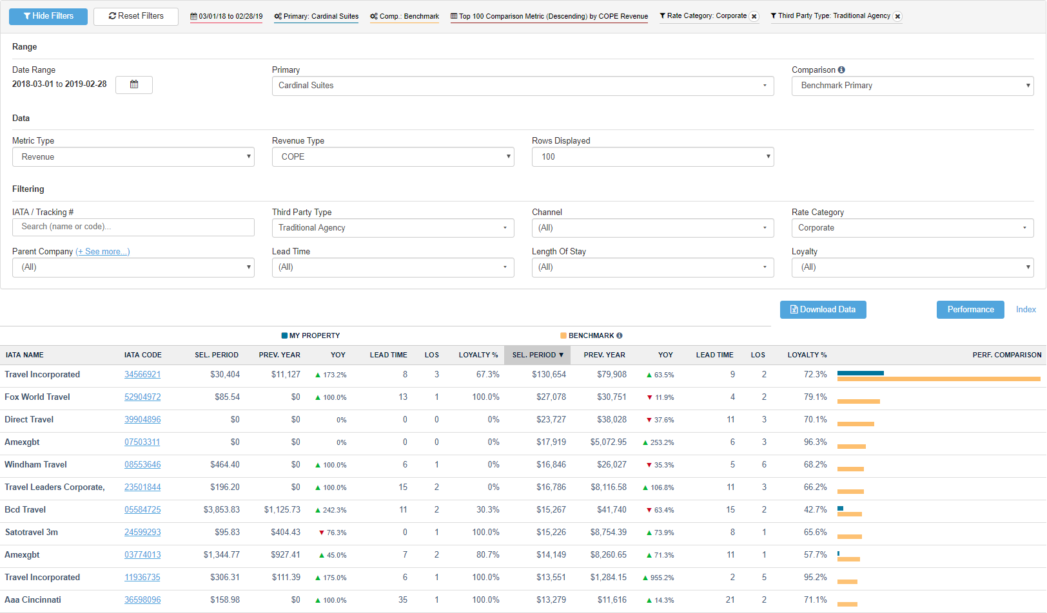Open IATA code 05584725 link

point(142,510)
